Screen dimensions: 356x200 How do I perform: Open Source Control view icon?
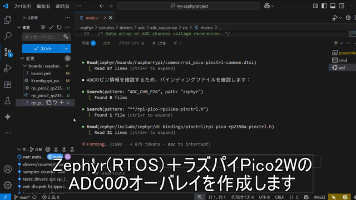tap(8, 52)
